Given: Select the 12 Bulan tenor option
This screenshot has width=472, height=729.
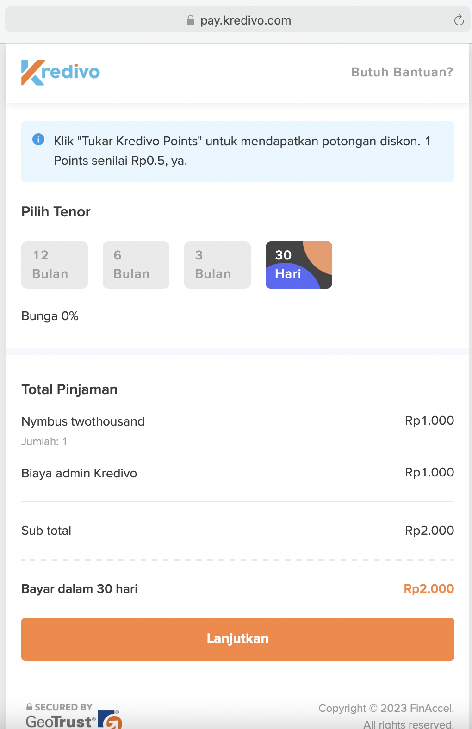Looking at the screenshot, I should [x=55, y=265].
